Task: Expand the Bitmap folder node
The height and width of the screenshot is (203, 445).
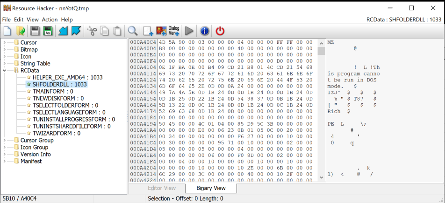Action: click(x=4, y=50)
